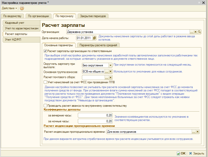Toggle Расчет зарплаты организации по ответственным checkbox
Image resolution: width=208 pixels, height=157 pixels.
[45, 51]
